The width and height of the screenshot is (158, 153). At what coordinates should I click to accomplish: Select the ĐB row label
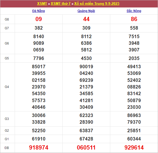coord(7,148)
